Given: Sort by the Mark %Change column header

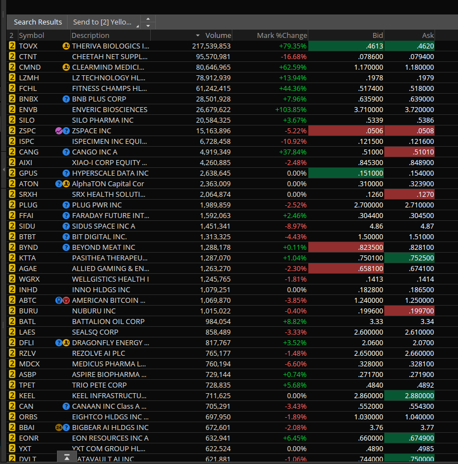Looking at the screenshot, I should pos(270,36).
